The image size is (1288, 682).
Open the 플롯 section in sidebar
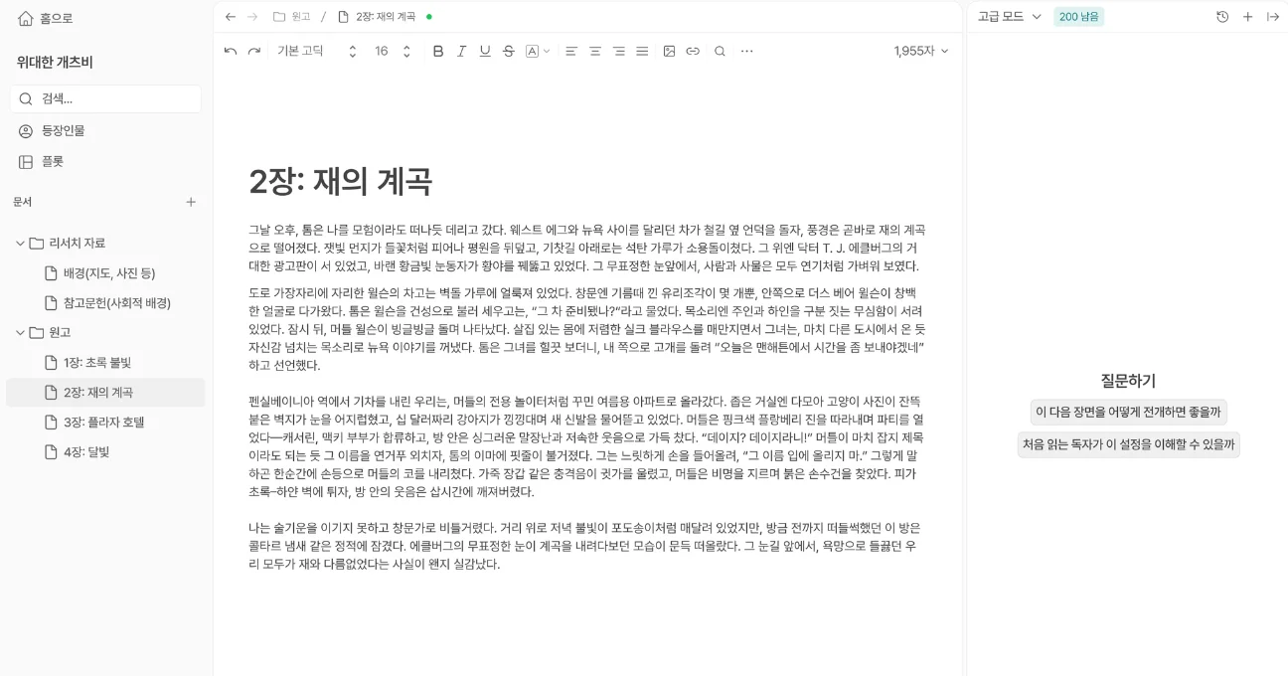tap(52, 161)
